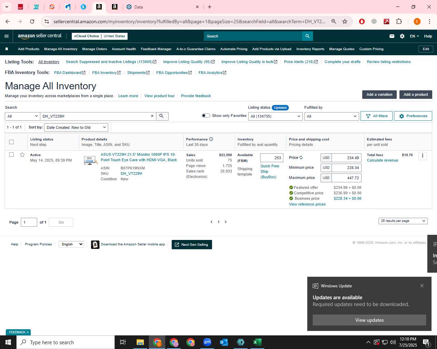Click the ASUS VT229H product thumbnail
Image resolution: width=437 pixels, height=349 pixels.
tap(90, 160)
